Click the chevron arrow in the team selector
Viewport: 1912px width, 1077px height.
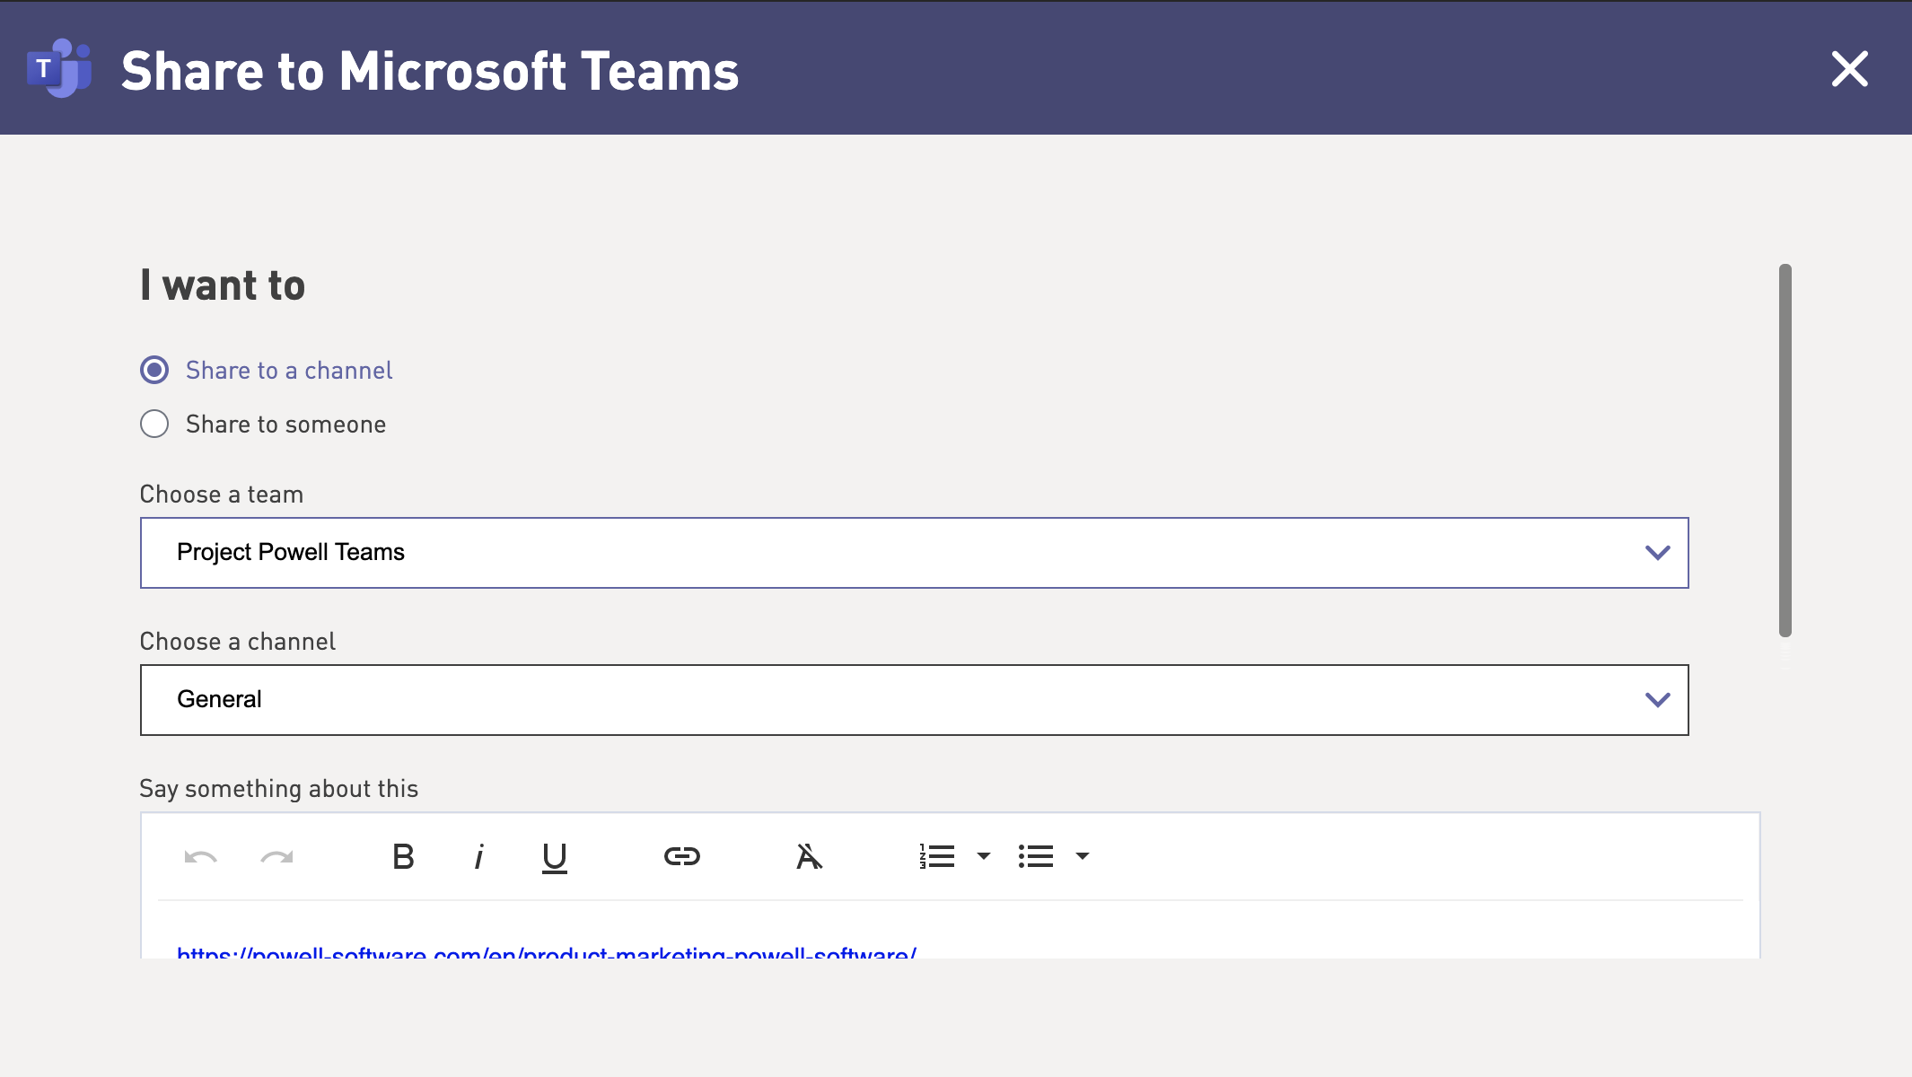point(1657,553)
